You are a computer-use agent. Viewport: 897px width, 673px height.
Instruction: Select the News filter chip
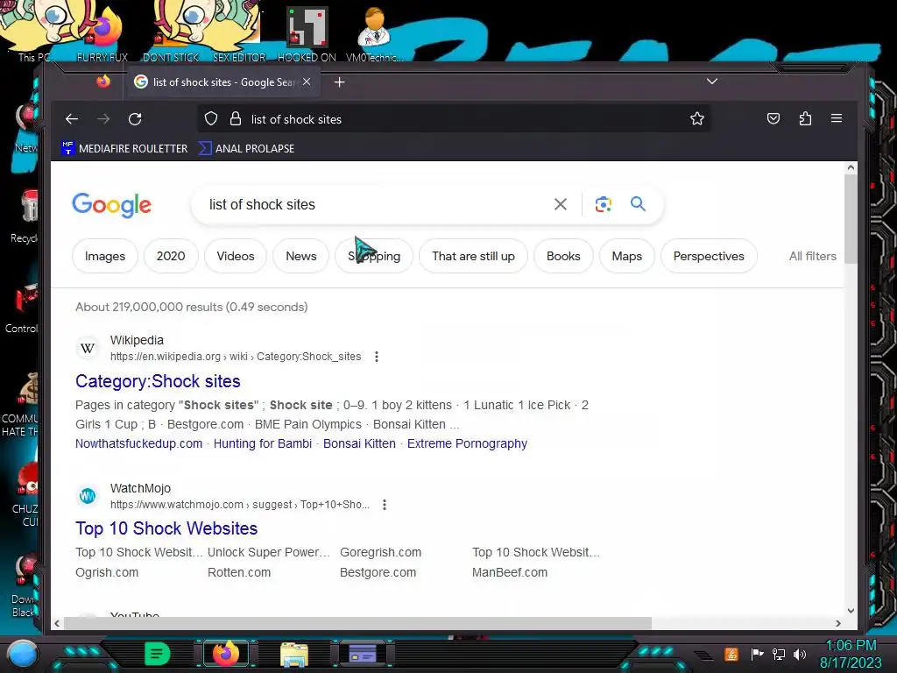point(301,256)
